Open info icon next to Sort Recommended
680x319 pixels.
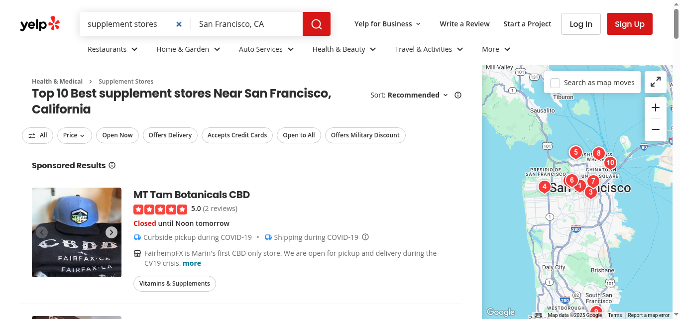[x=458, y=95]
